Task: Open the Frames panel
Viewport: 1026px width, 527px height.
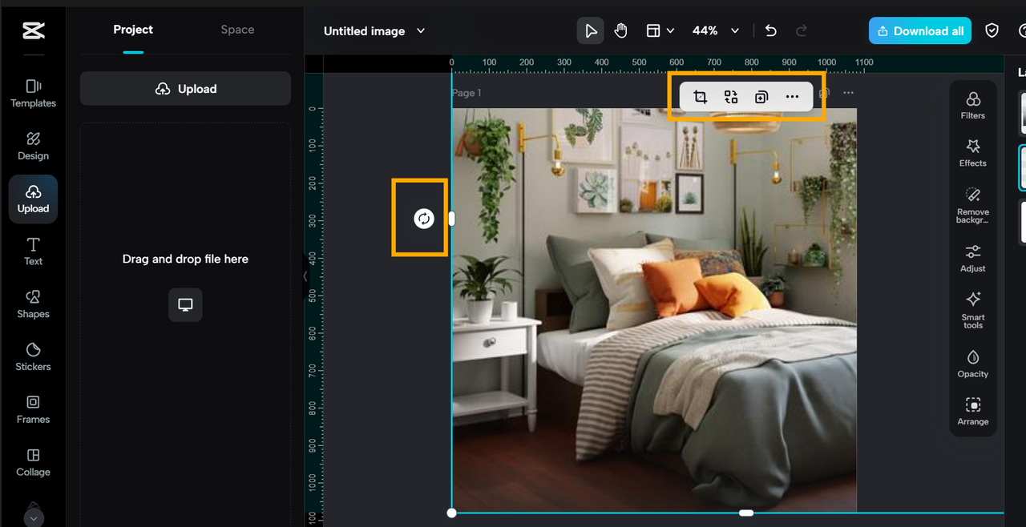Action: (x=33, y=409)
